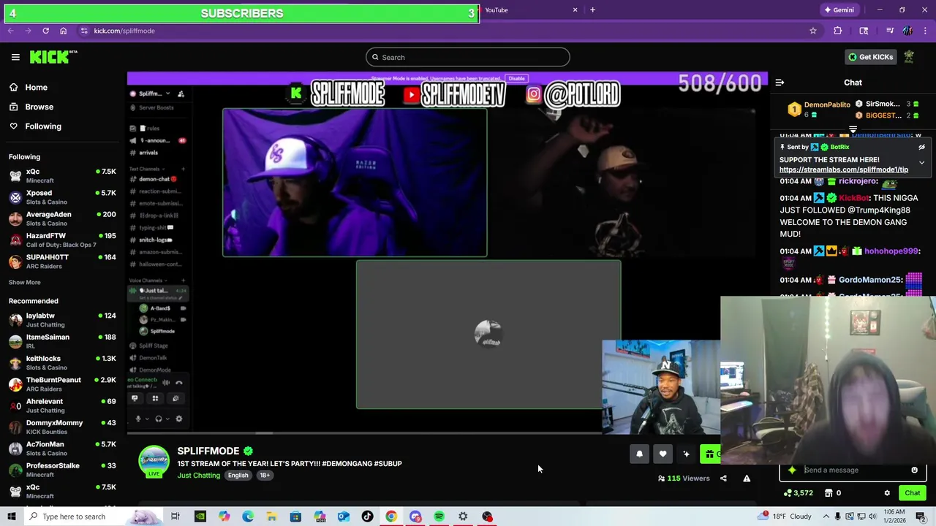Open Chrome extensions puzzle icon
Viewport: 936px width, 526px height.
[x=838, y=31]
